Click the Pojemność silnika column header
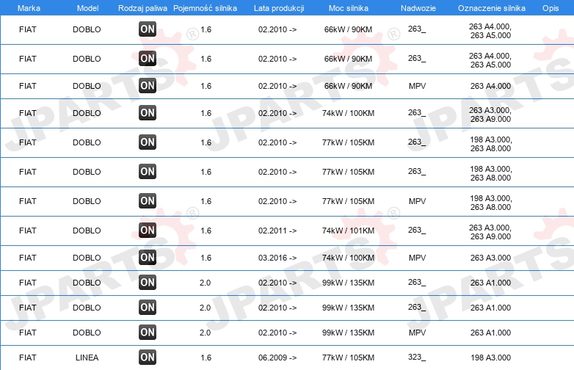 pos(205,8)
